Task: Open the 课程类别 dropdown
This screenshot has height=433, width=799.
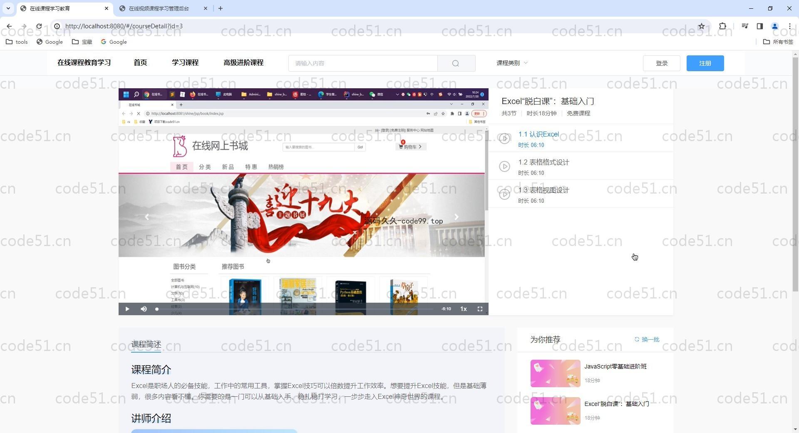Action: 512,63
